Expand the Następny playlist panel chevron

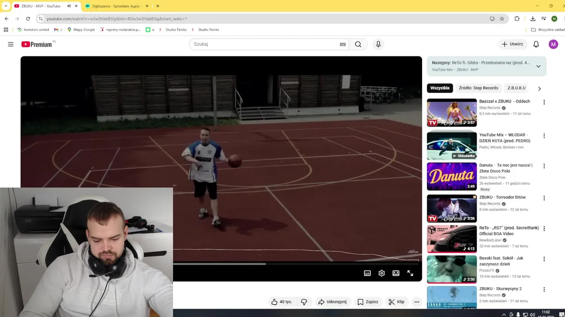pos(539,66)
